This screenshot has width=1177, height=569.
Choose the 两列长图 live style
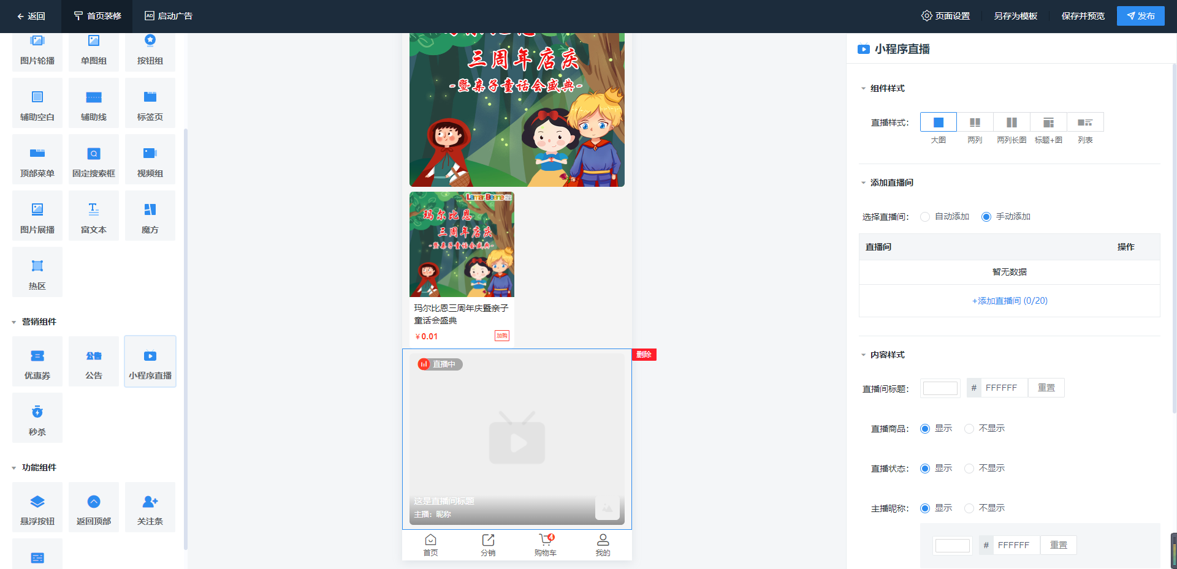click(x=1012, y=122)
